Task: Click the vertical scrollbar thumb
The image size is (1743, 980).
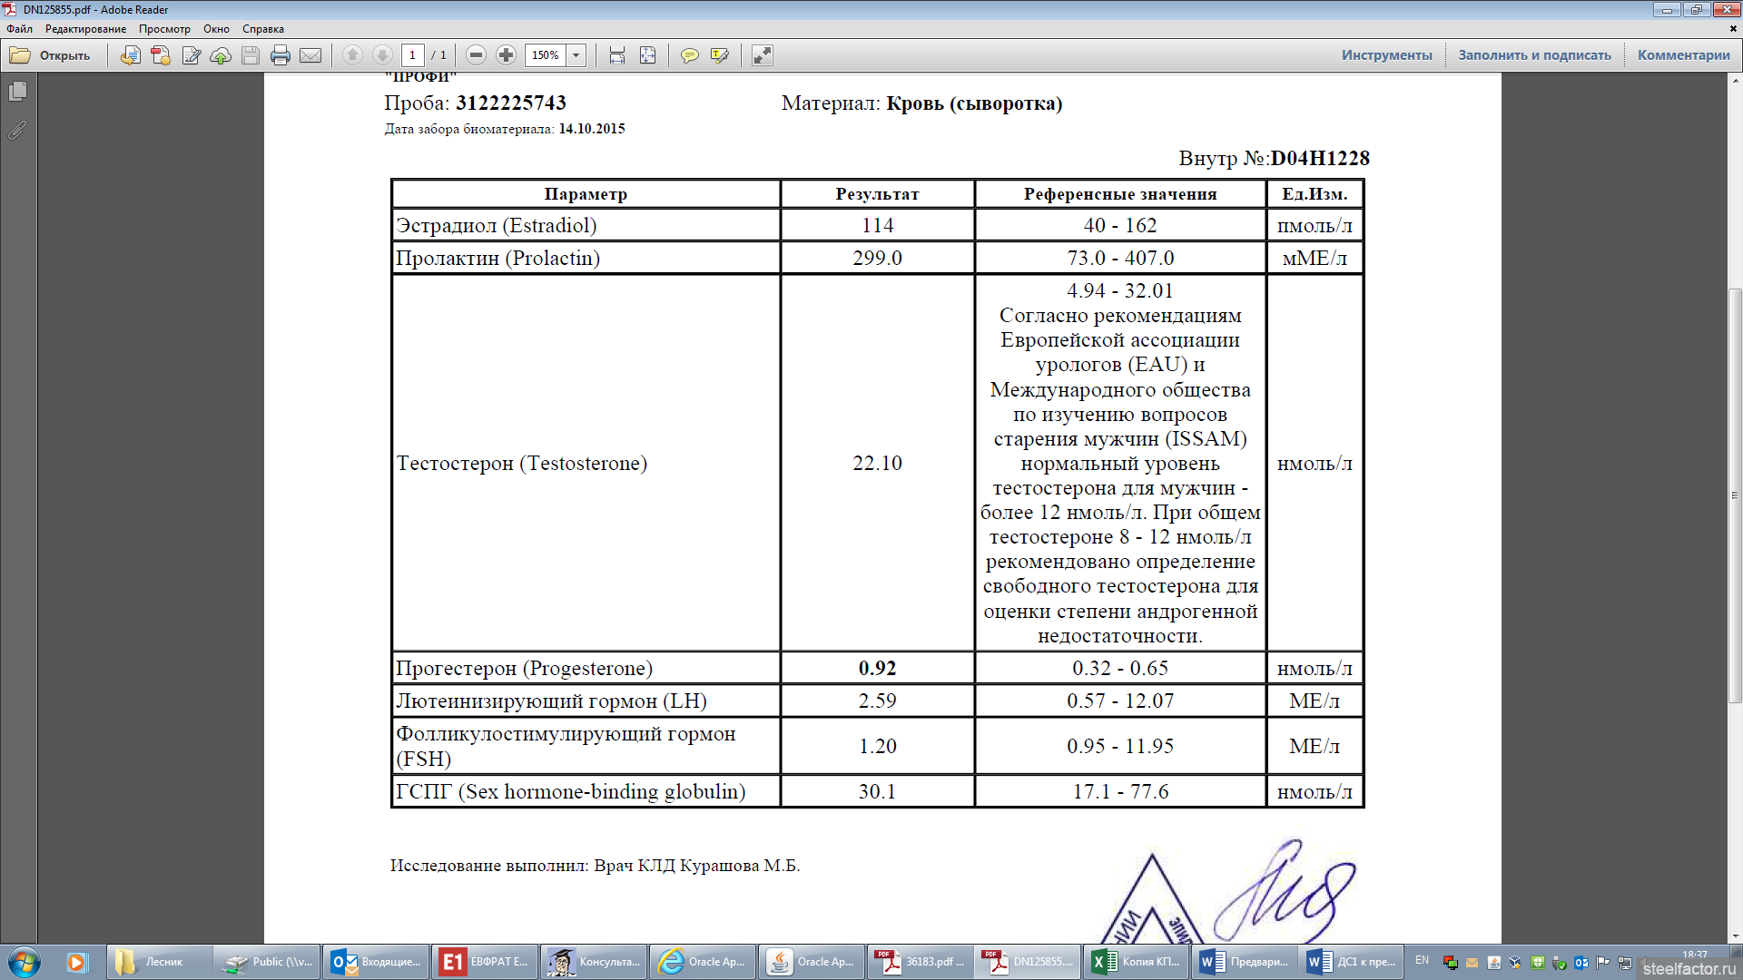Action: pos(1735,495)
